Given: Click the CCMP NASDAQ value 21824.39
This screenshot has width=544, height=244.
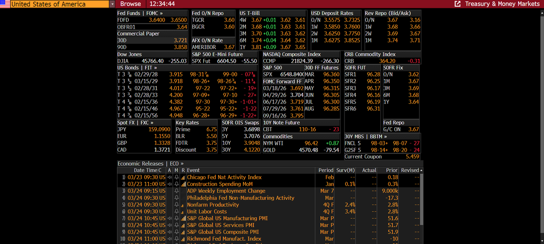Looking at the screenshot, I should [301, 61].
